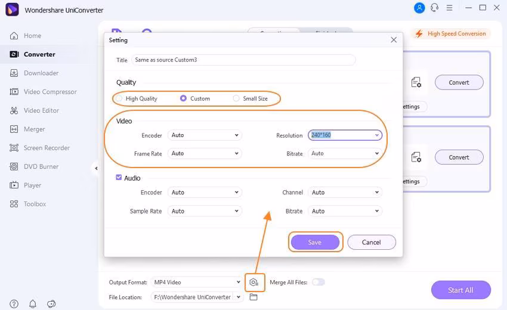Open the headset support icon

(435, 8)
